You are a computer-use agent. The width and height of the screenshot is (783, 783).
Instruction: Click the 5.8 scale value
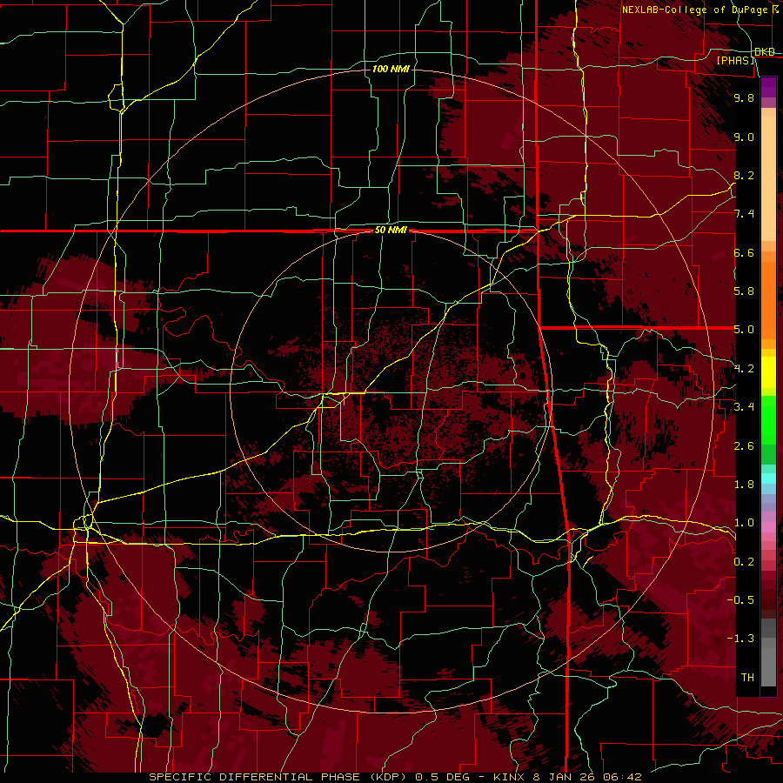[x=744, y=291]
